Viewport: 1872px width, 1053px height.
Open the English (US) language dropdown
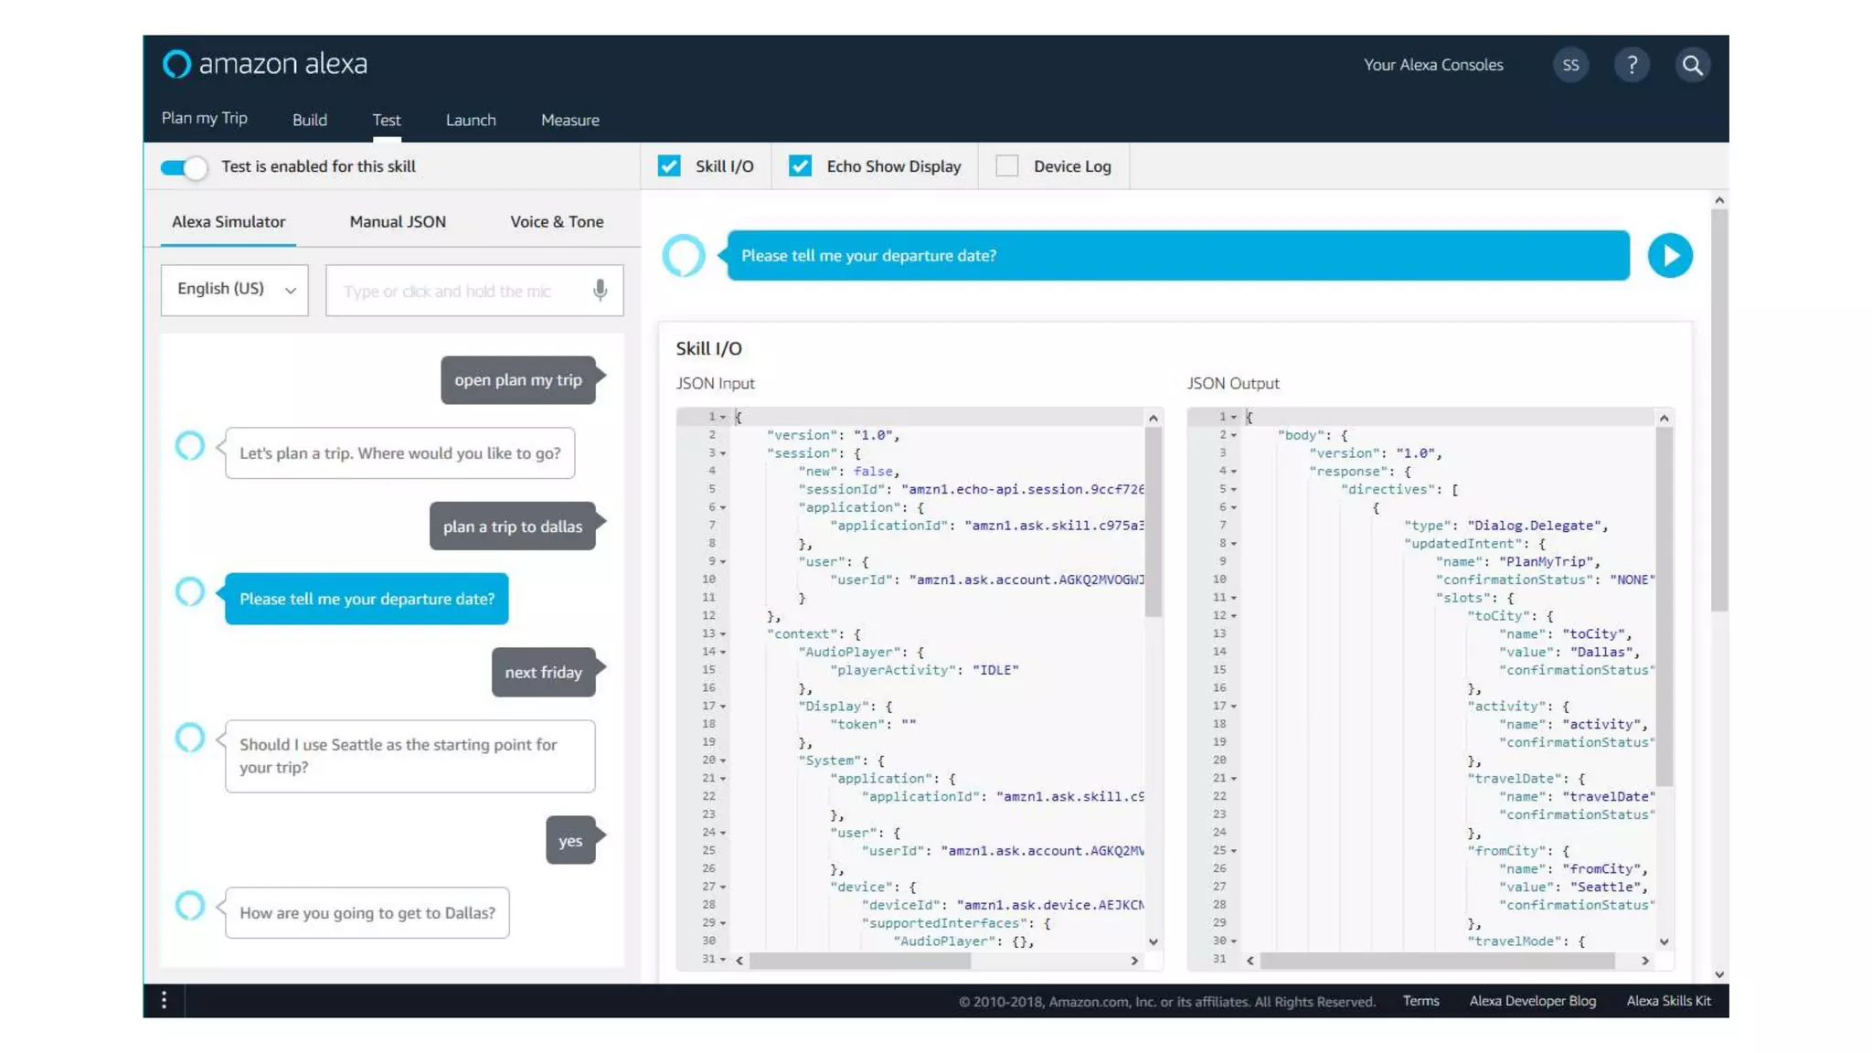click(235, 290)
